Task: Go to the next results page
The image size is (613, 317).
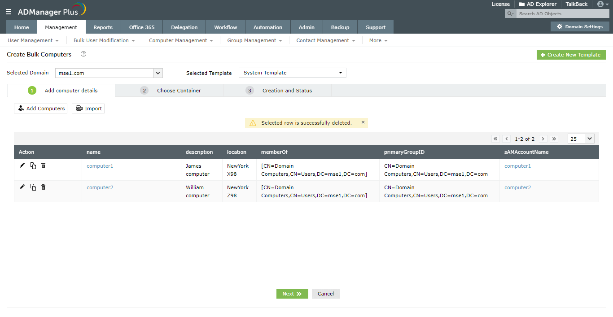Action: pyautogui.click(x=543, y=139)
